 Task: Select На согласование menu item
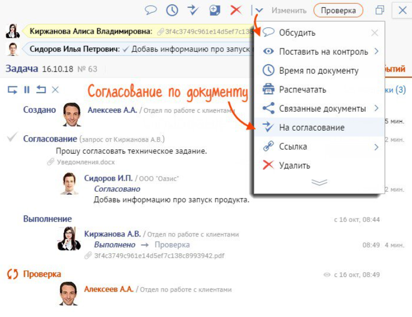click(x=311, y=127)
